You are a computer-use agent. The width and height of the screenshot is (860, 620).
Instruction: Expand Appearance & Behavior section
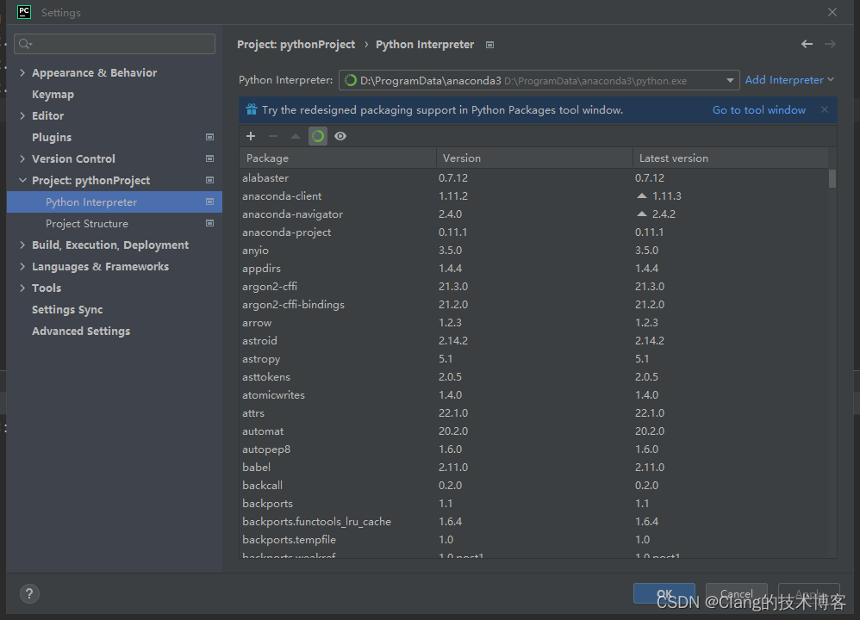click(x=22, y=72)
